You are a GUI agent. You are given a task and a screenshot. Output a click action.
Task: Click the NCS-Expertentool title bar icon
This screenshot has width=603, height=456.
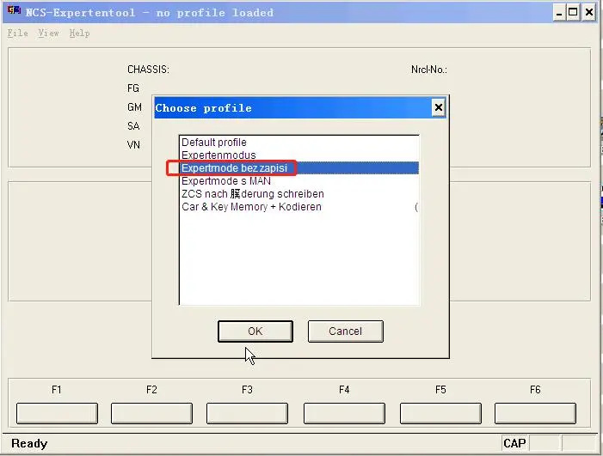tap(15, 10)
